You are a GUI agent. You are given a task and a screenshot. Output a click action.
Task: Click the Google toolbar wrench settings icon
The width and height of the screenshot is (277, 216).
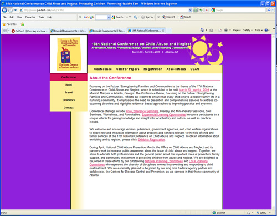[135, 17]
